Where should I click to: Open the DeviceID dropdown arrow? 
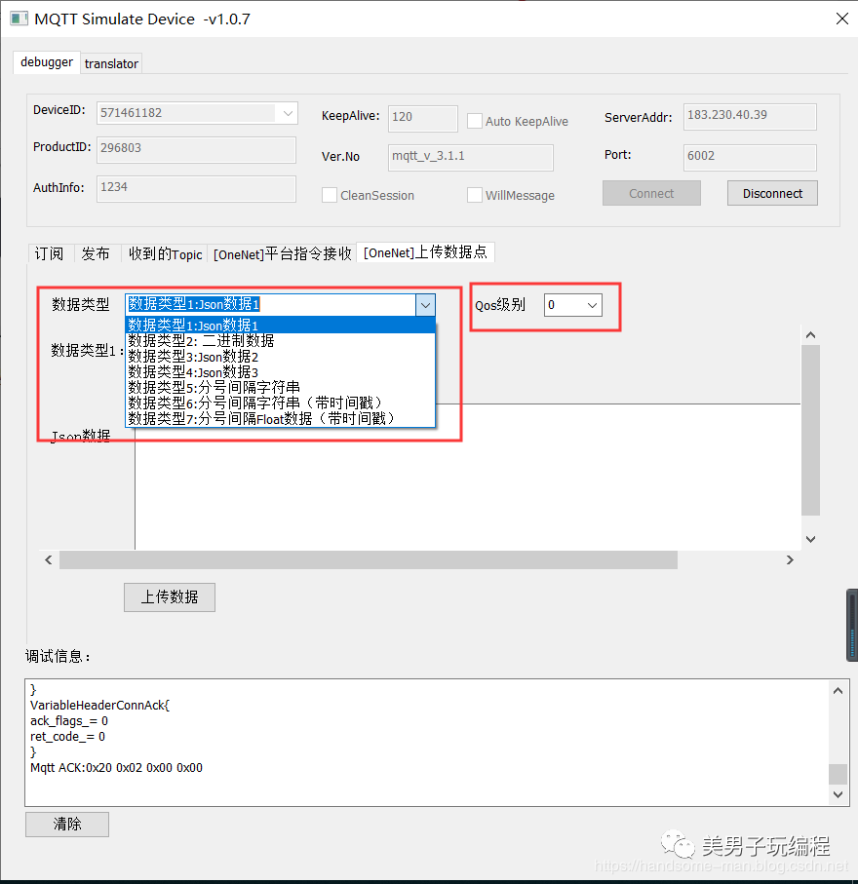point(288,113)
